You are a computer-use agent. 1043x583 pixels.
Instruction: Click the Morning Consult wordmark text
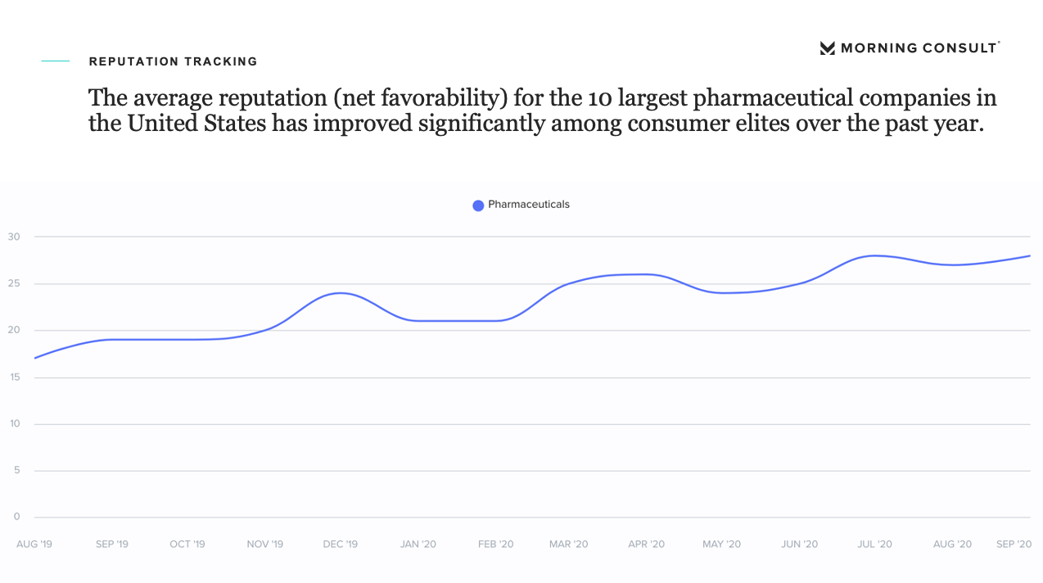[x=919, y=48]
